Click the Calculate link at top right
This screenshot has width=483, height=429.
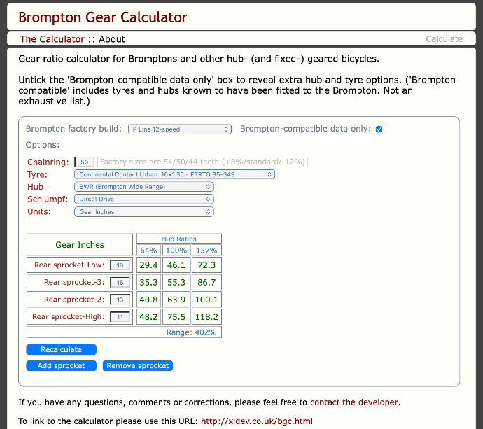tap(444, 39)
